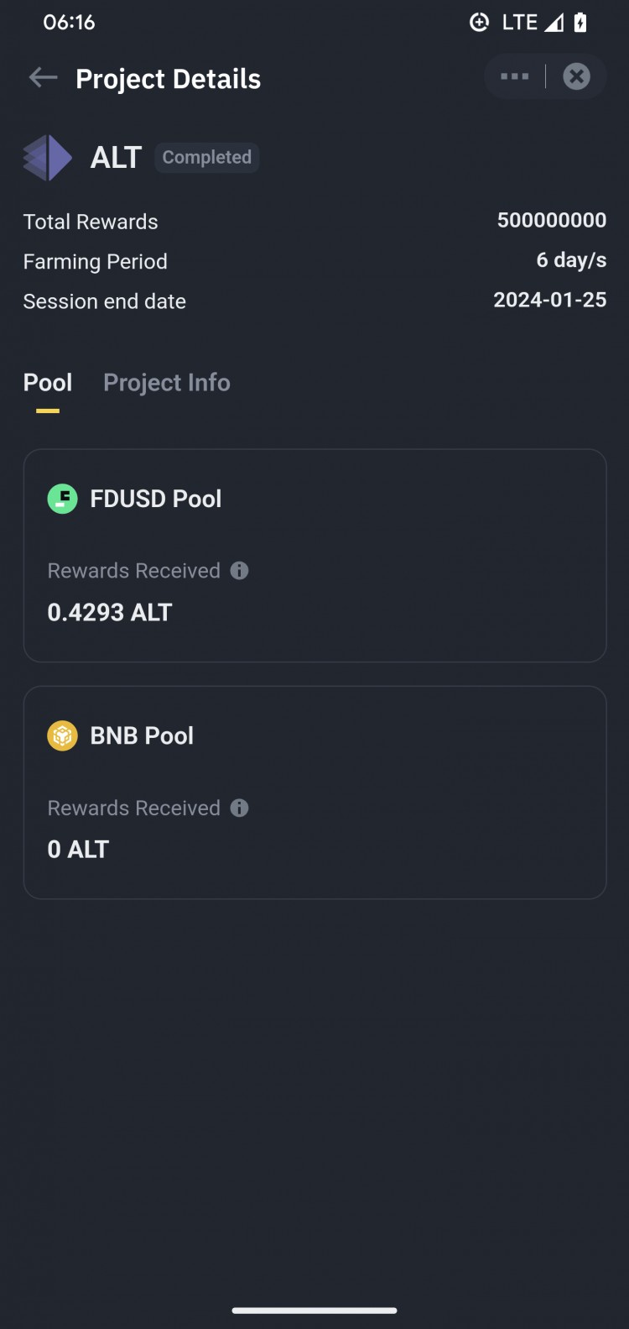Screen dimensions: 629x1329
Task: Tap the FDUSD coin icon
Action: coord(62,499)
